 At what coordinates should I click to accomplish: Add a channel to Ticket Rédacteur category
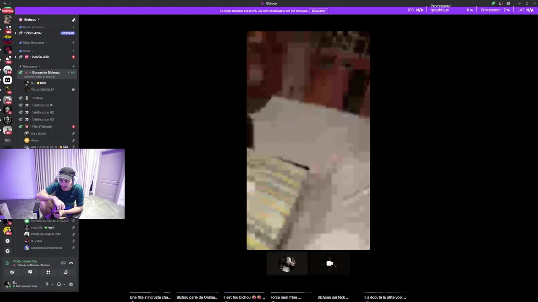coord(74,42)
